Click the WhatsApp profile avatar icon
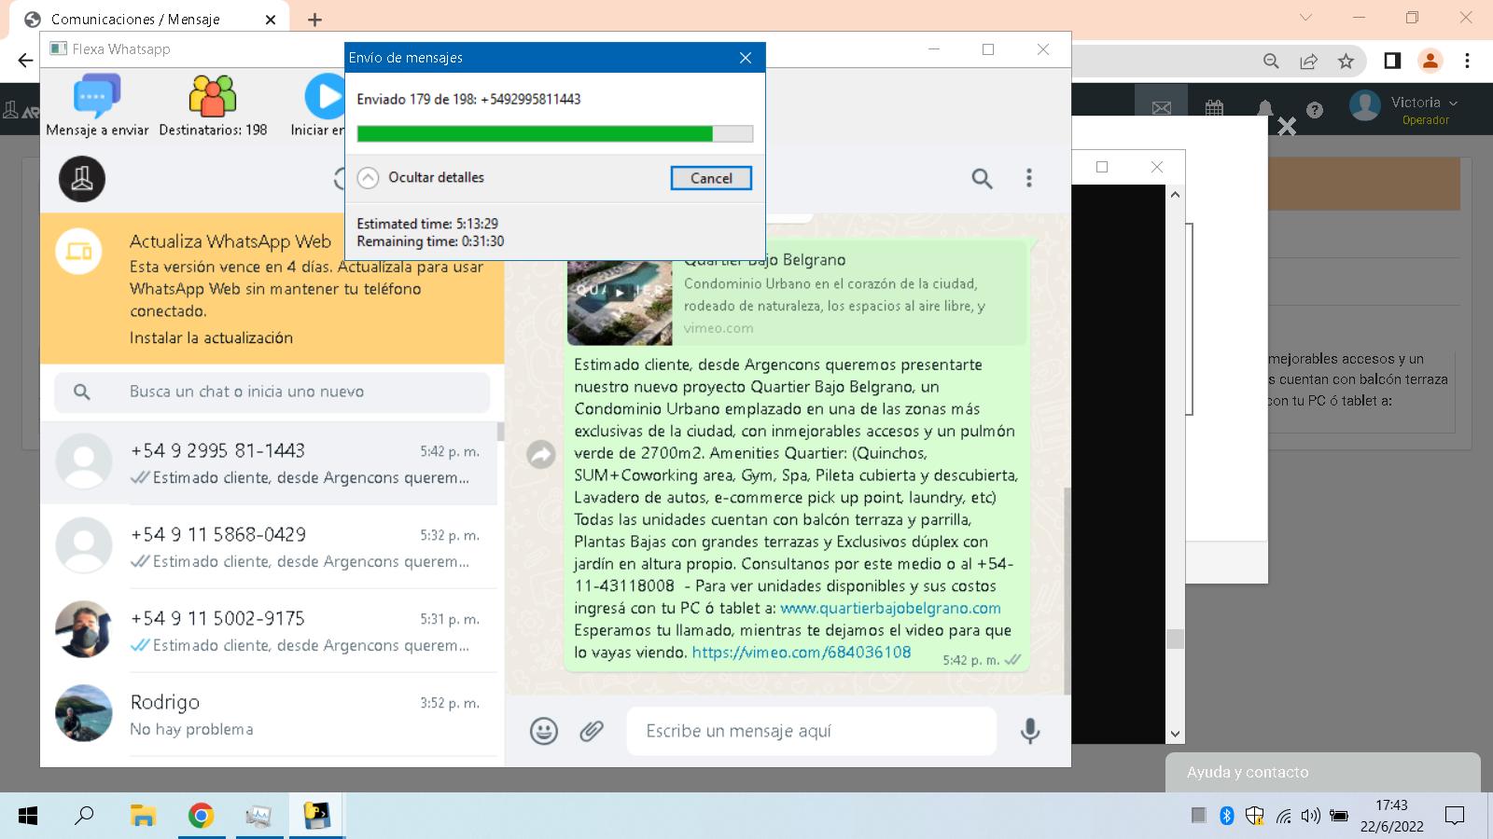 click(x=82, y=179)
